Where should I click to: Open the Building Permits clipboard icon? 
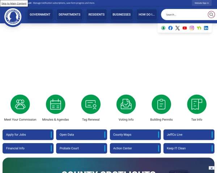click(x=161, y=104)
